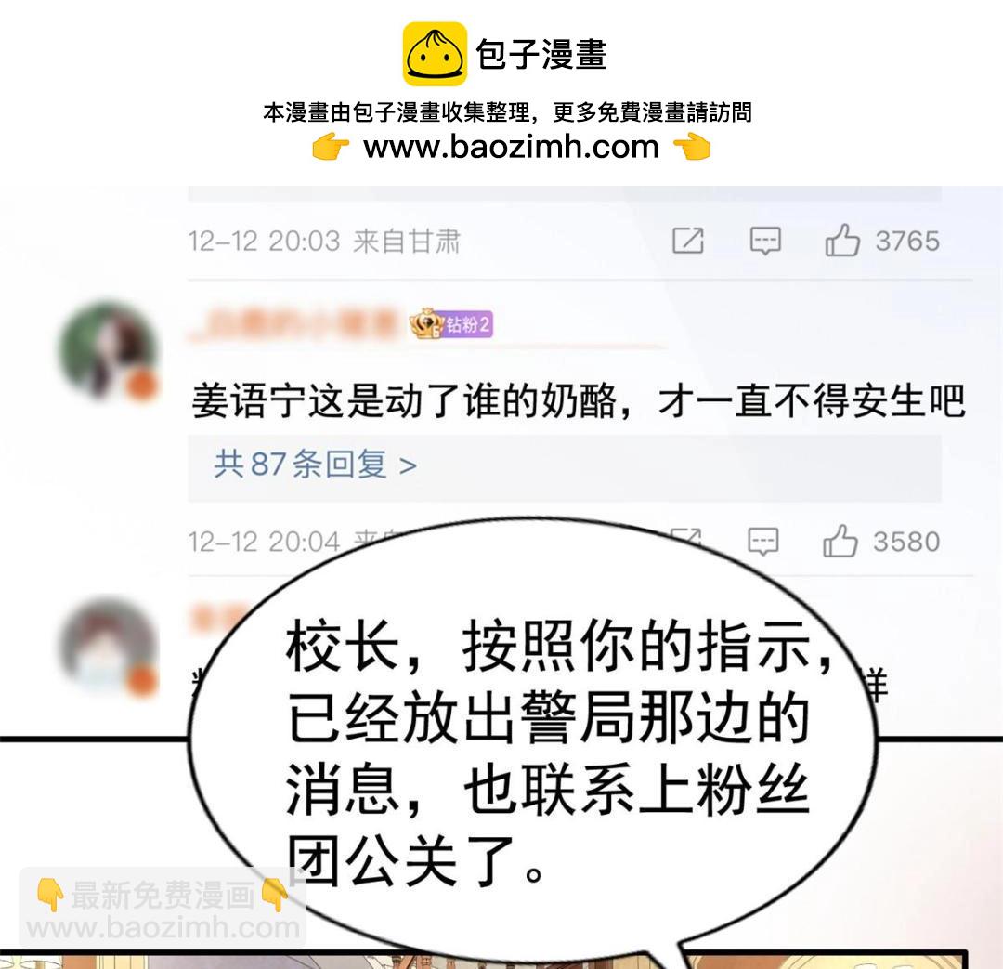Open comment icon on the 20:04 post
The width and height of the screenshot is (1003, 969).
(x=763, y=542)
